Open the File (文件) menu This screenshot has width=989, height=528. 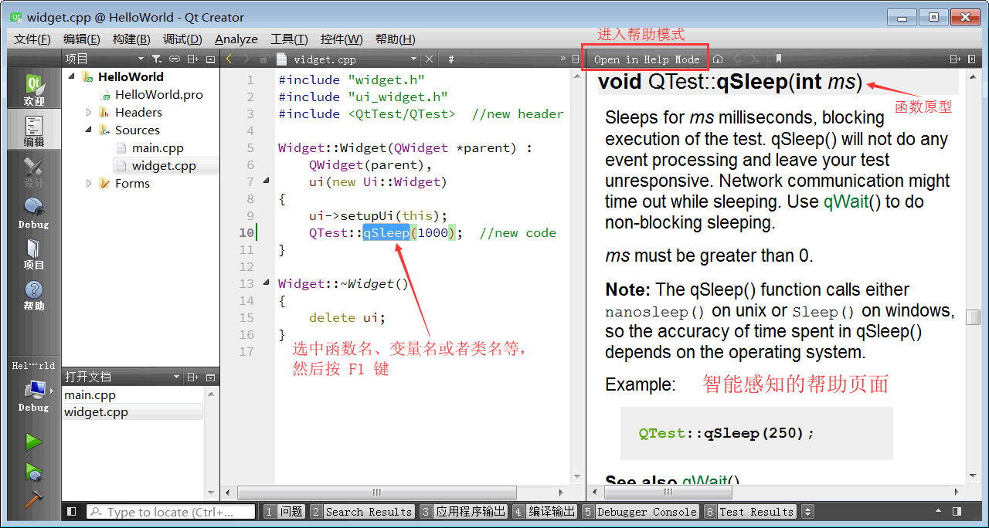32,39
